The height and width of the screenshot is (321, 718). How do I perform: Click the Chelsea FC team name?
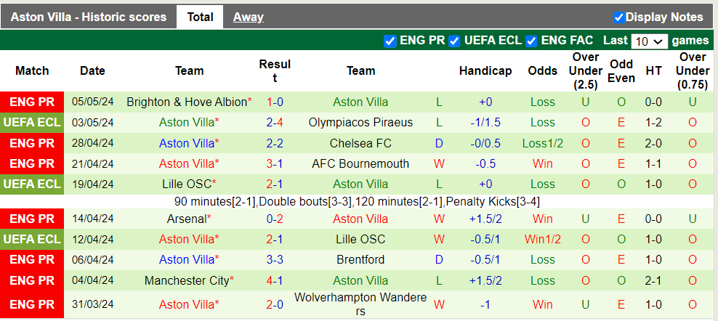[360, 143]
